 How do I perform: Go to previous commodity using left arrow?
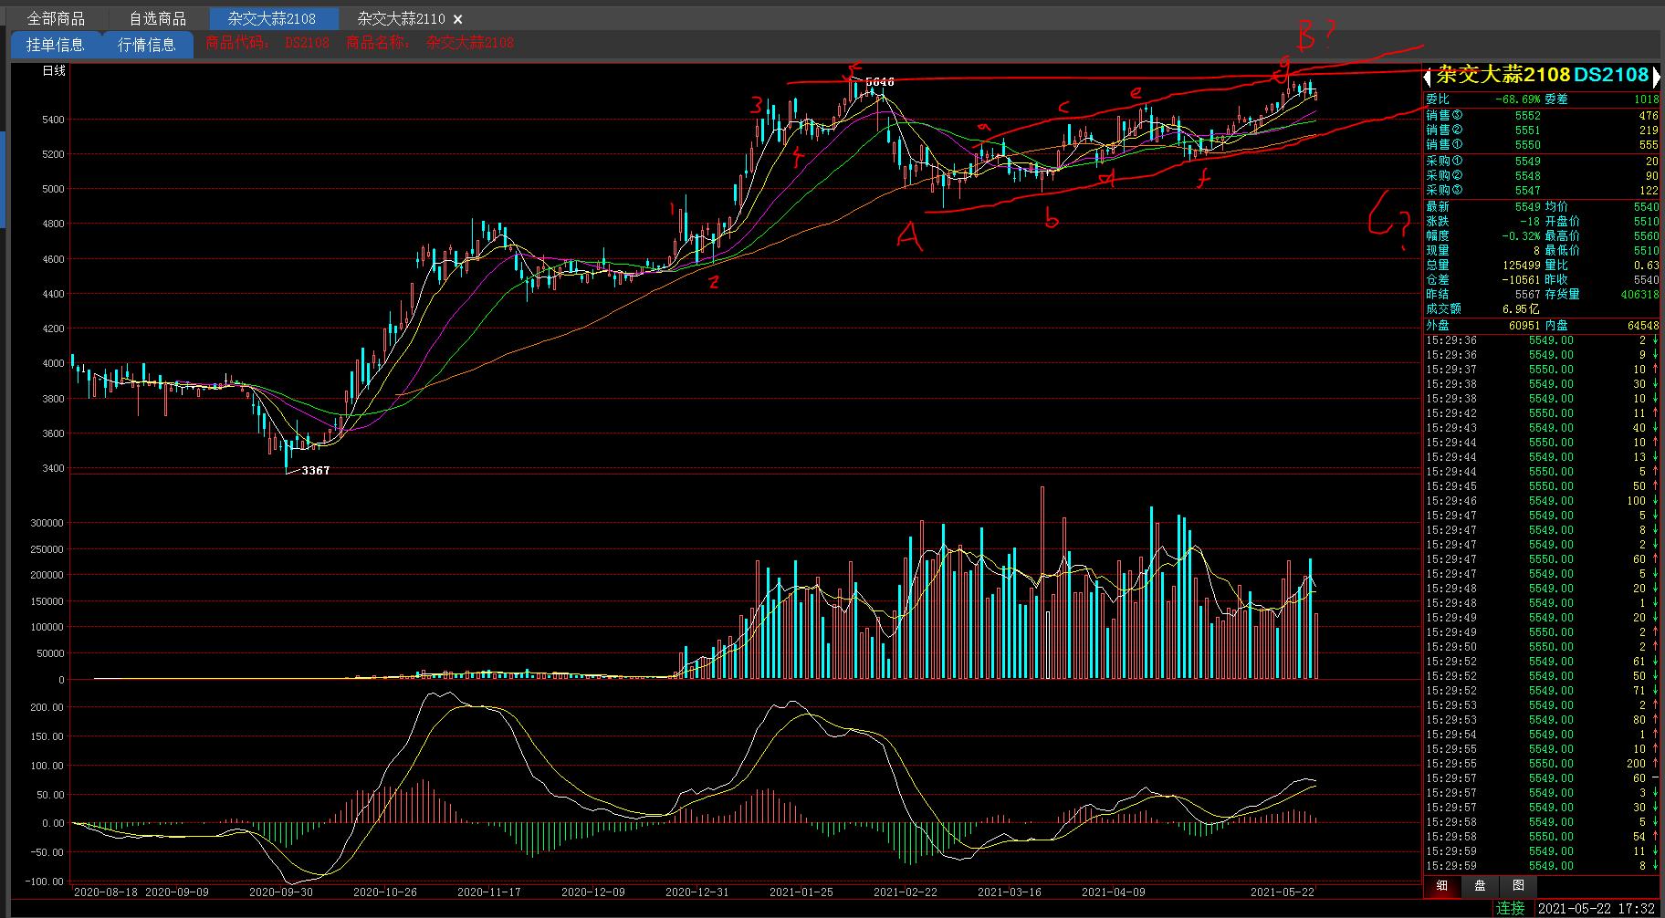tap(1428, 77)
